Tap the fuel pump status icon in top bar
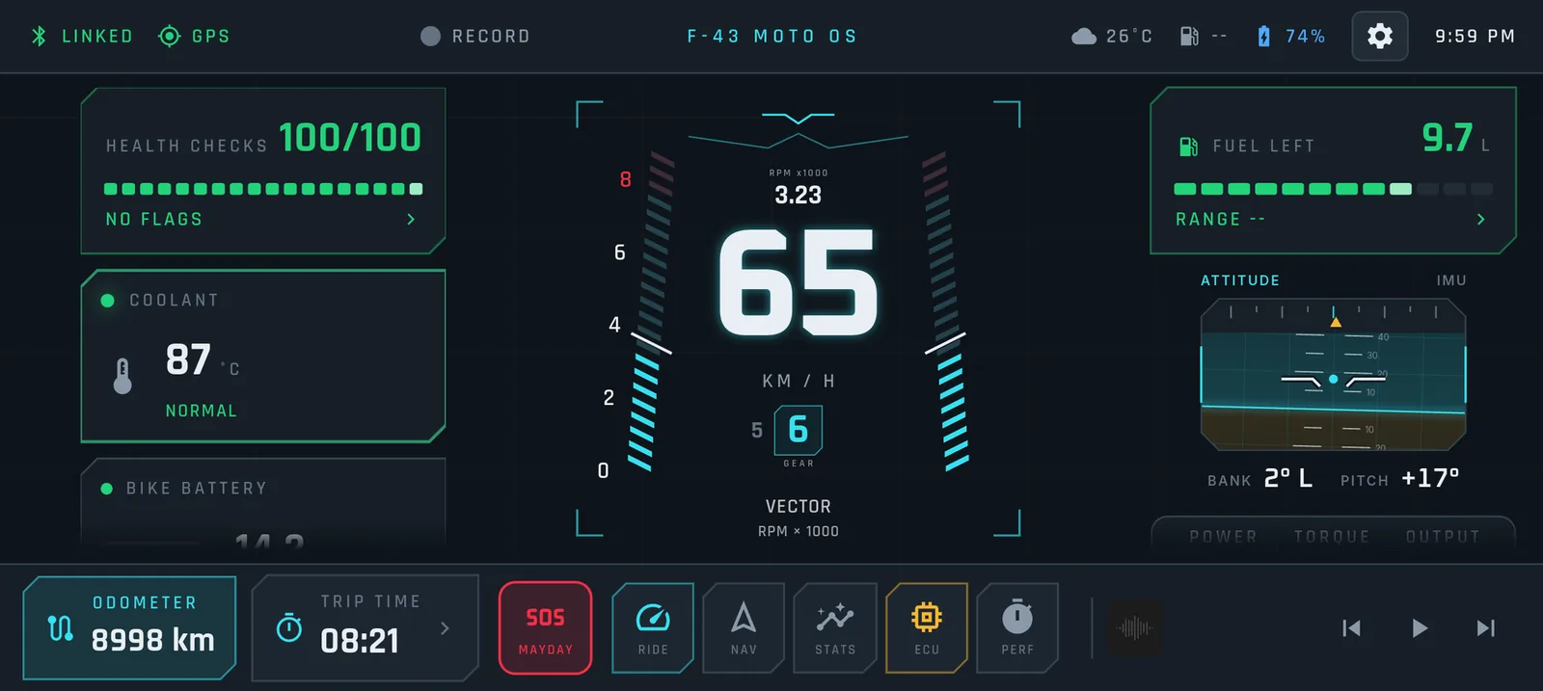Image resolution: width=1543 pixels, height=691 pixels. click(1189, 37)
